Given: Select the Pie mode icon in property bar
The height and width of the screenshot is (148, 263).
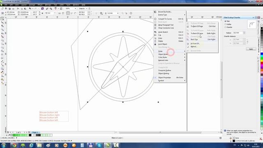Looking at the screenshot, I should coord(72,13).
